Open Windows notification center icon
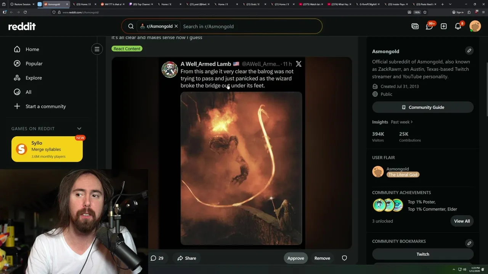Screen dimensions: 488x274 (483, 269)
